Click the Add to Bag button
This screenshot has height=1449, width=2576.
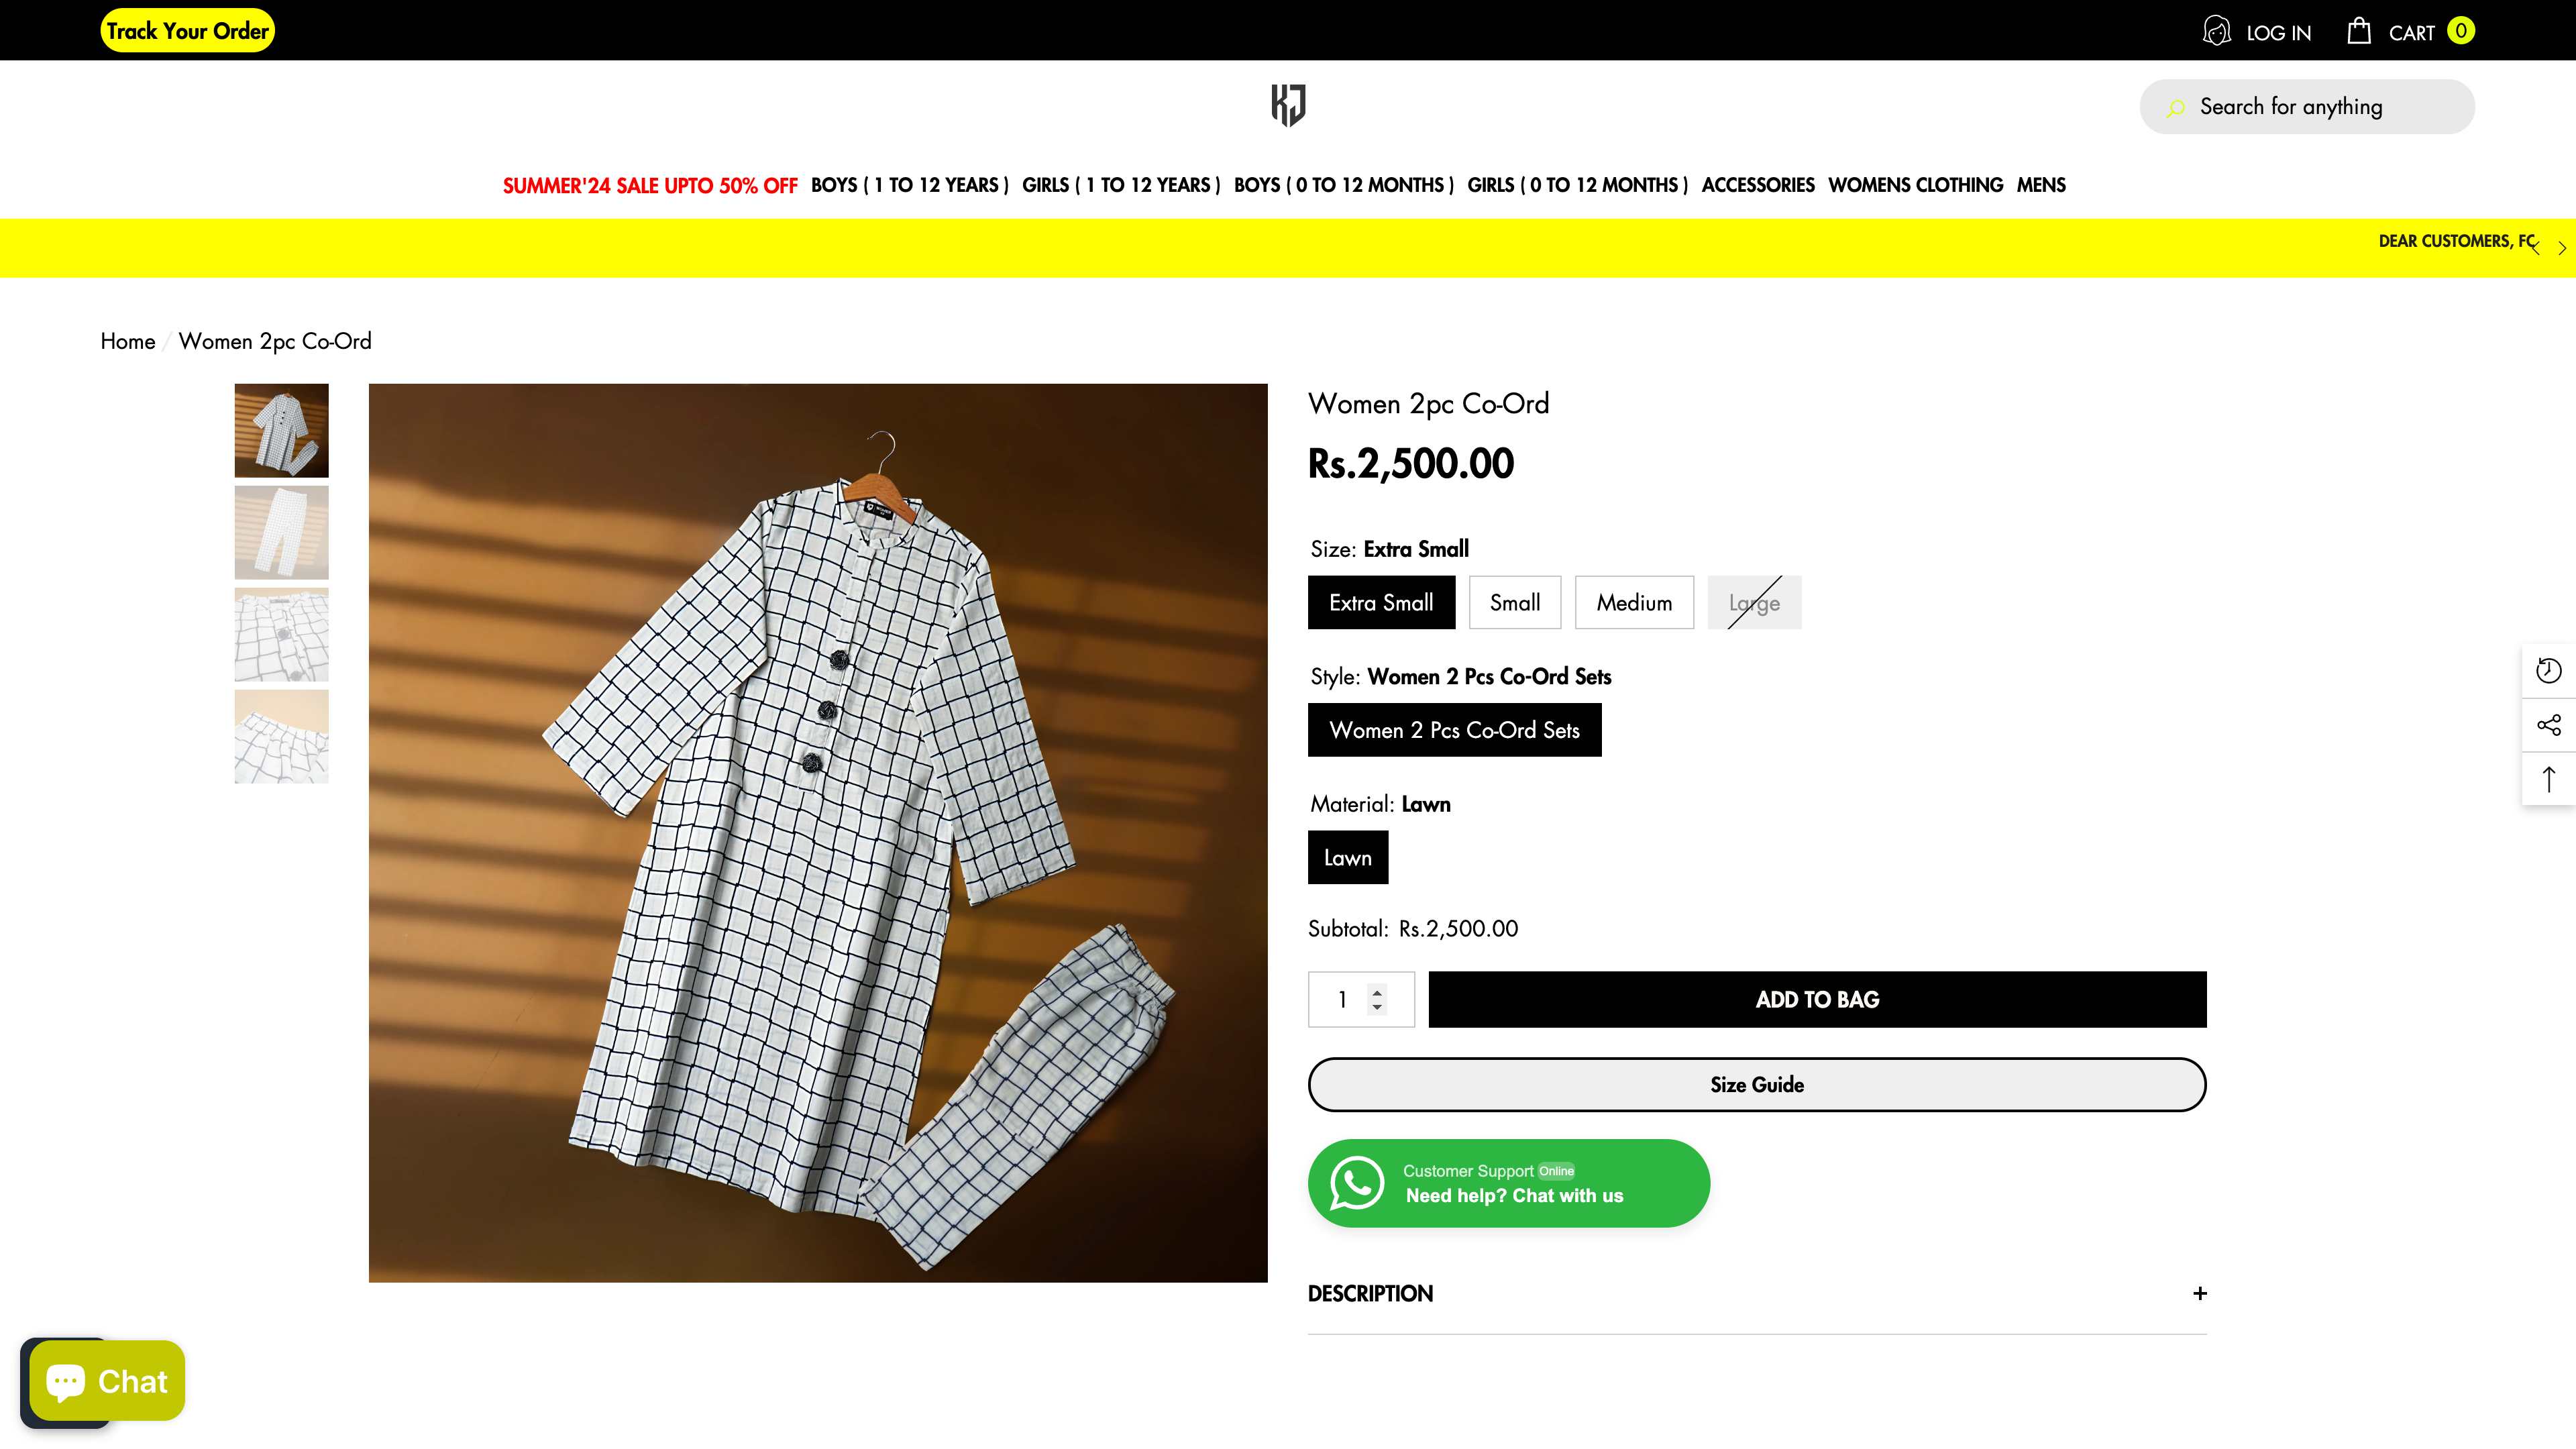1816,999
